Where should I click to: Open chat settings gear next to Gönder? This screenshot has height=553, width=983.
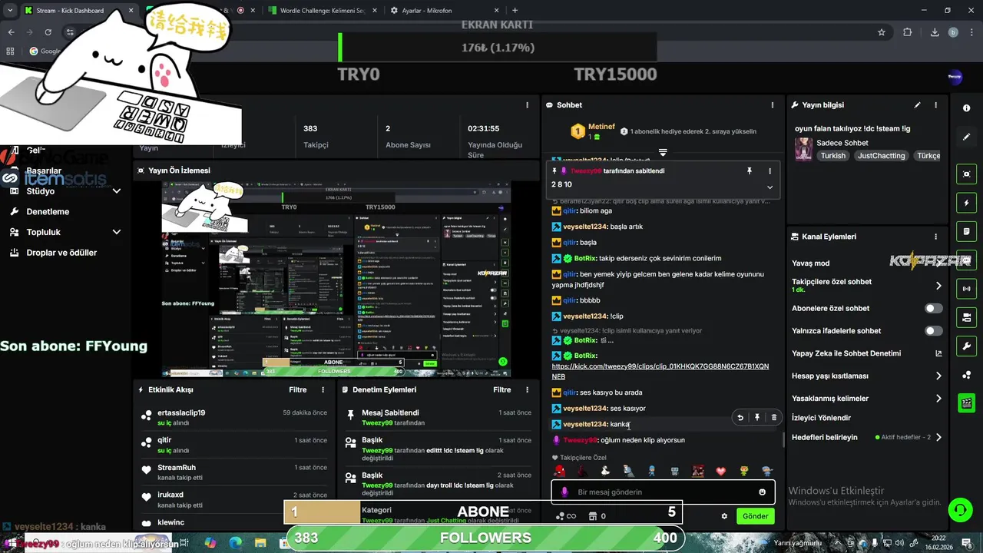[724, 516]
